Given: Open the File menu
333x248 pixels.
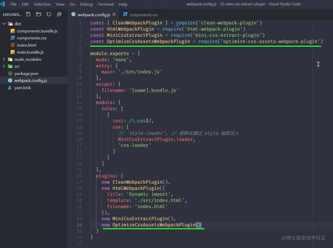Looking at the screenshot, I should point(13,4).
